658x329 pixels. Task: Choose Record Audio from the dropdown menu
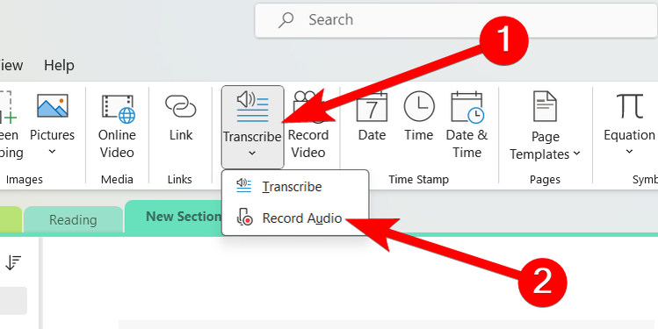point(295,218)
